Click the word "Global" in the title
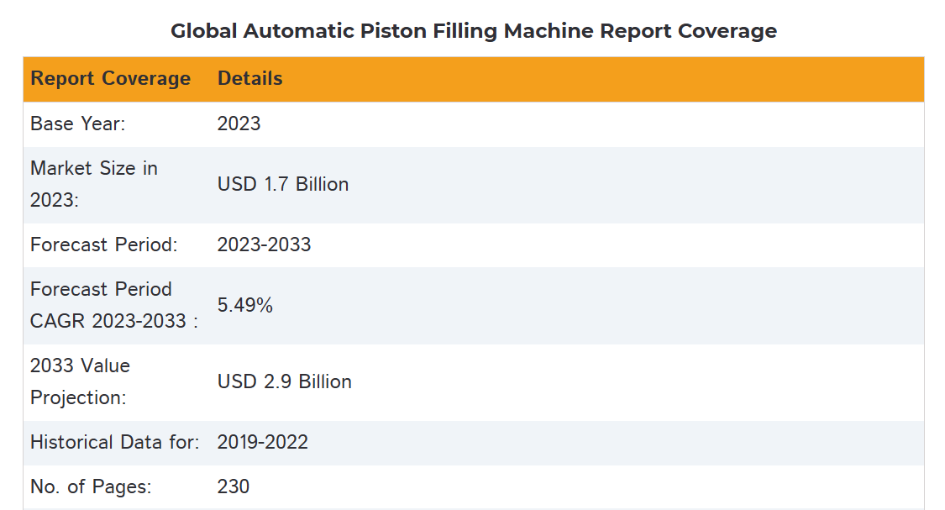The image size is (945, 510). 204,31
